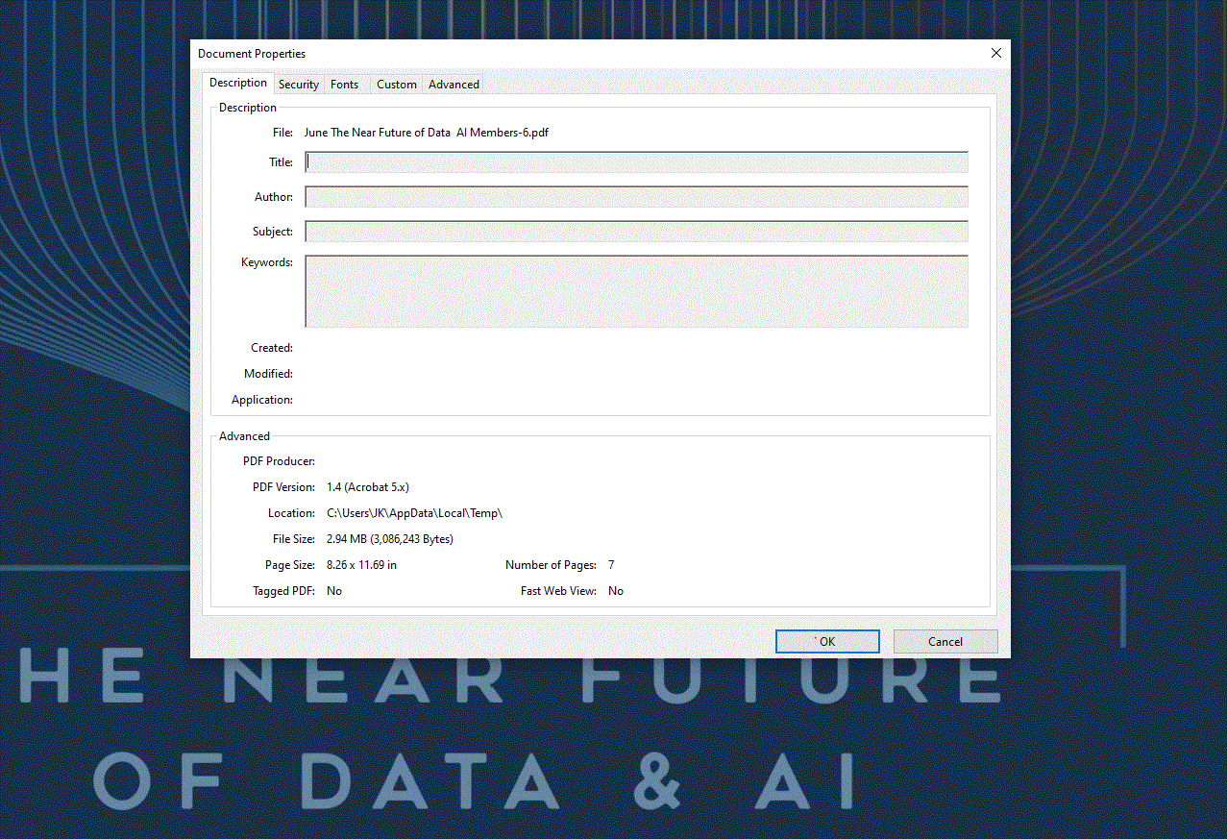Click the Title input field
Screen dimensions: 1227x839
point(636,162)
